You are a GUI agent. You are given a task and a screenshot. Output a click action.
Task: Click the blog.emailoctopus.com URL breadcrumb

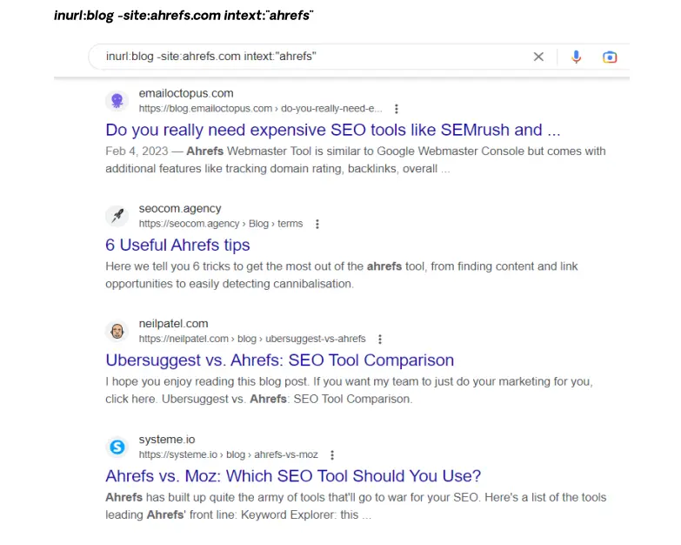[261, 109]
